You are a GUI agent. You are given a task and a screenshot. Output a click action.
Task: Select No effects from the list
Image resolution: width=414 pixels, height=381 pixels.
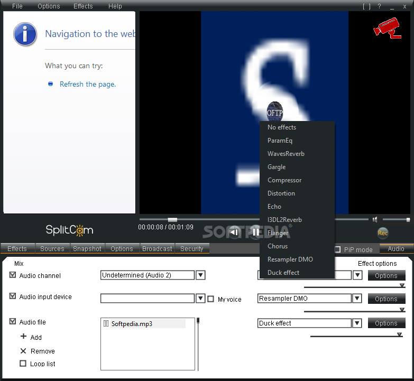(x=297, y=127)
